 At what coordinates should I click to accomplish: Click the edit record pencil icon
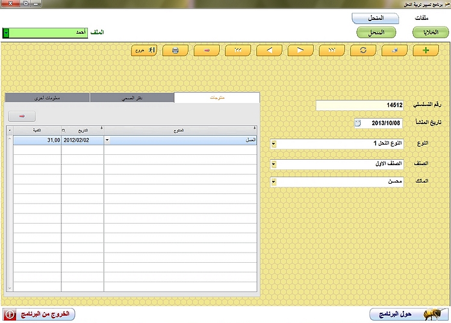[x=394, y=51]
